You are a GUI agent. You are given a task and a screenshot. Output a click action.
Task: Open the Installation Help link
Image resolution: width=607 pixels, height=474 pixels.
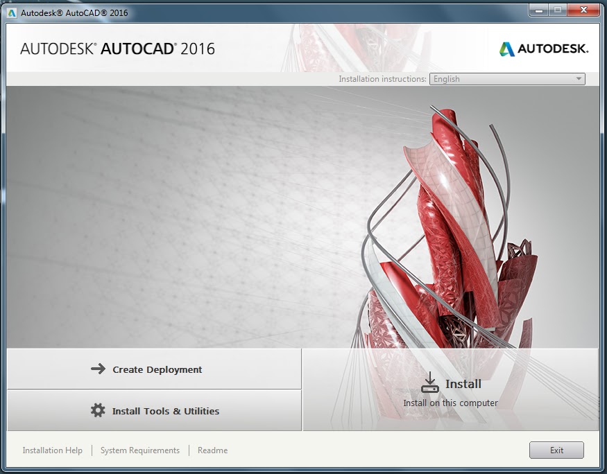tap(52, 450)
